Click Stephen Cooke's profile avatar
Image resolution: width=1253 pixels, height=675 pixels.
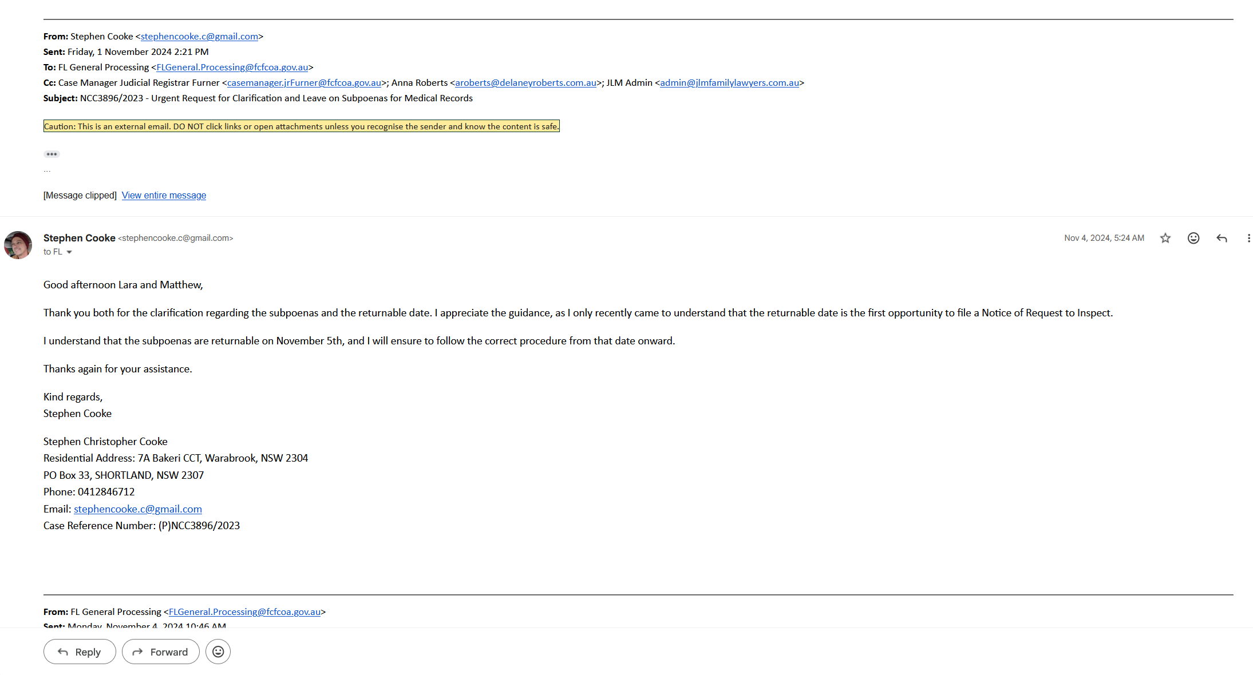click(18, 245)
